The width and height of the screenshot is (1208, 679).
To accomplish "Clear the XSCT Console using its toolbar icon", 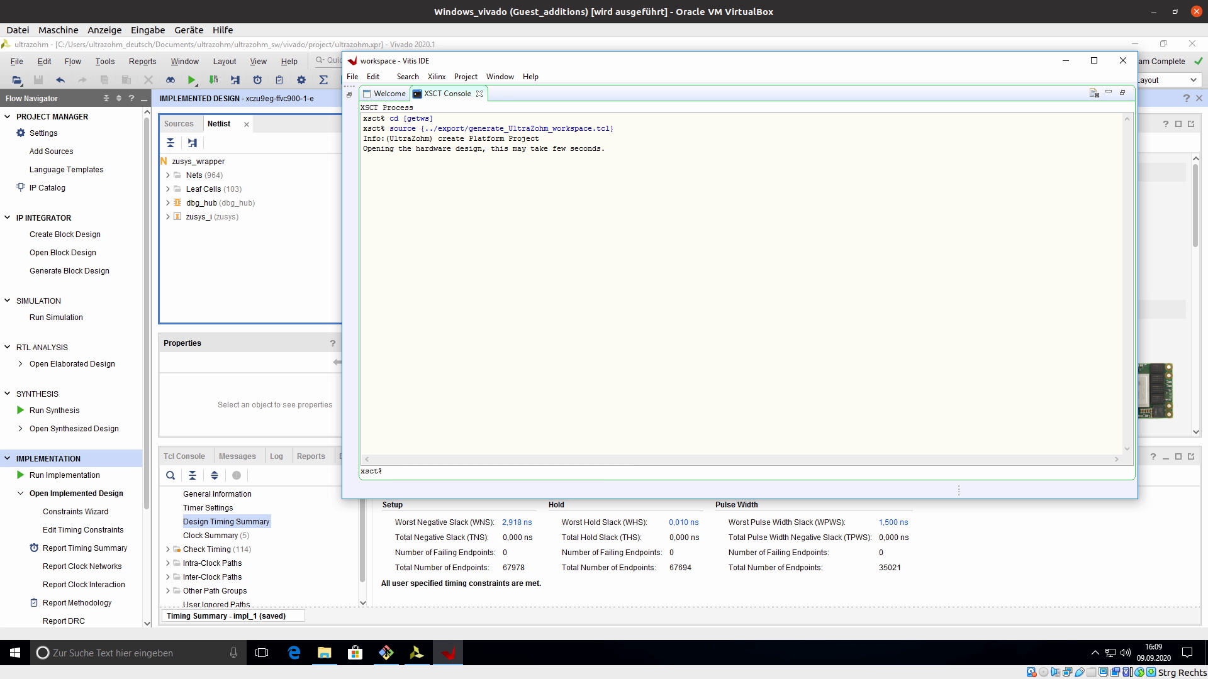I will (1094, 93).
